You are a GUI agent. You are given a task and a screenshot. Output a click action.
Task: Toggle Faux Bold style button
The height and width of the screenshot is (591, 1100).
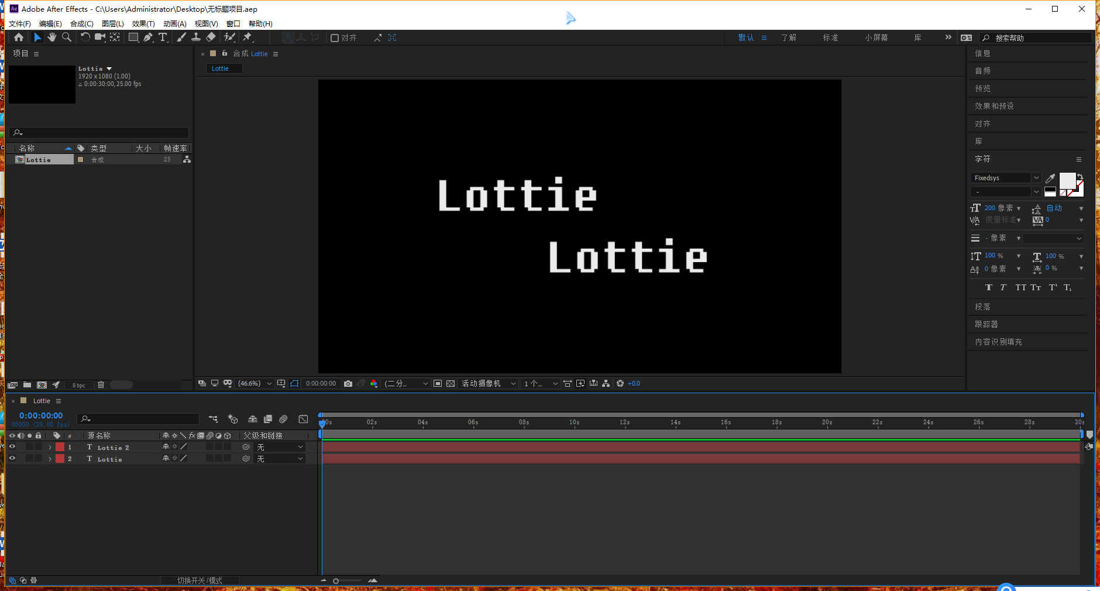(989, 287)
